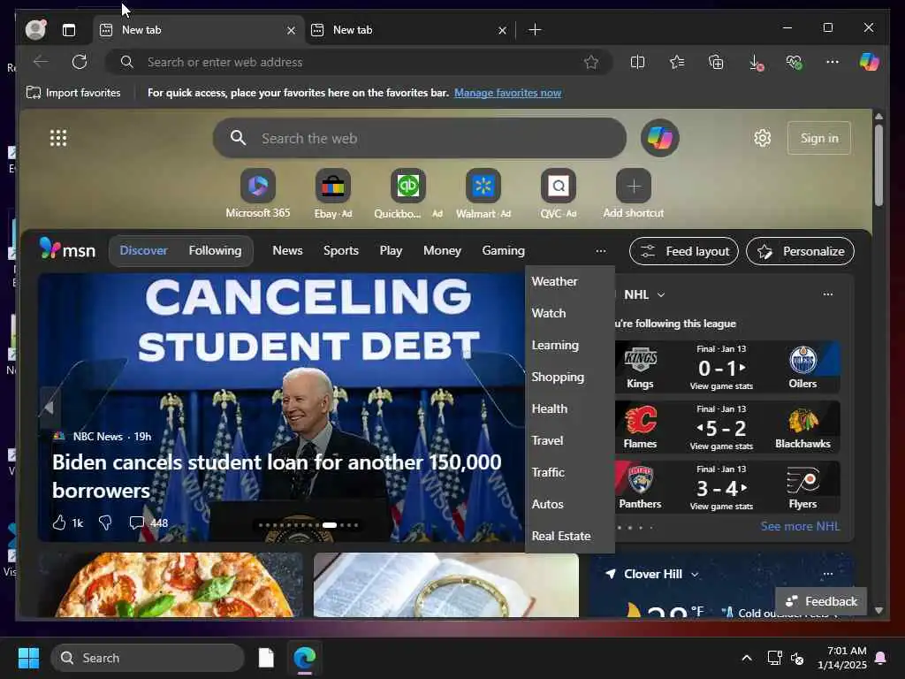Dislike the Biden story thumbs down
905x679 pixels.
pos(105,523)
